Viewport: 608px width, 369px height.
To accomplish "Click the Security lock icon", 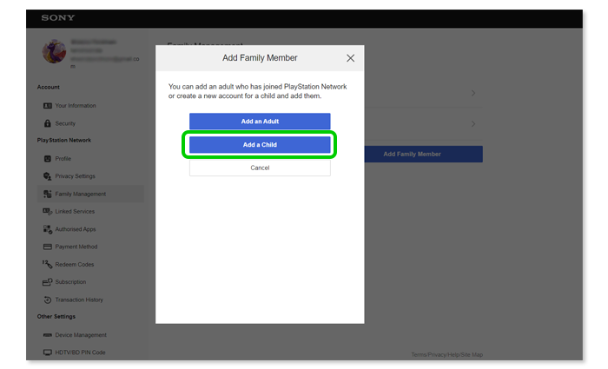I will (47, 123).
